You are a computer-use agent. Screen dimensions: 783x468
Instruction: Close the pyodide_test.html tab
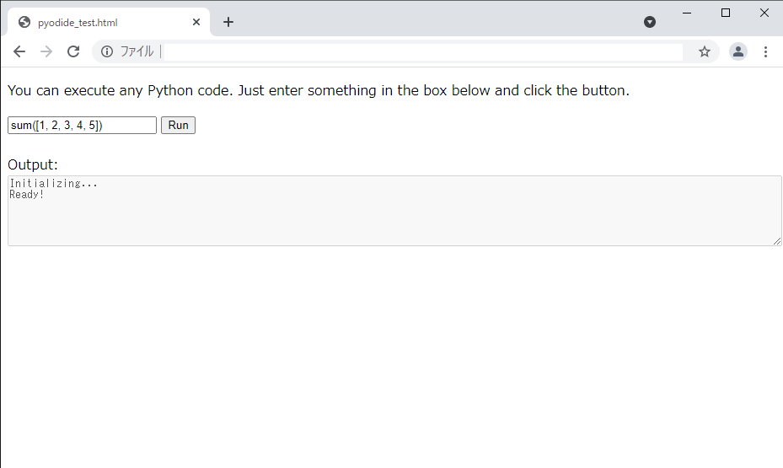coord(196,22)
